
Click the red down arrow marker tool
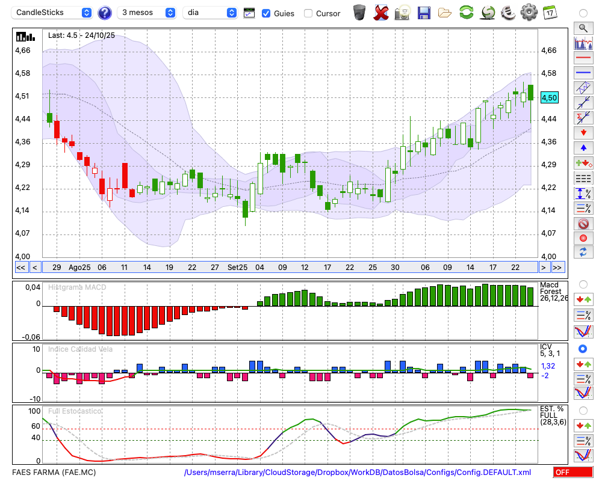click(x=583, y=133)
